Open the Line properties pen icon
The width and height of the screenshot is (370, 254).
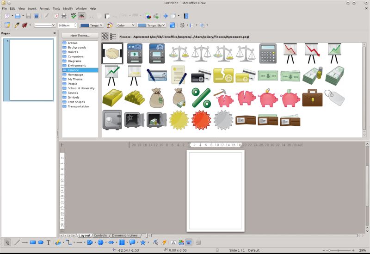point(17,25)
